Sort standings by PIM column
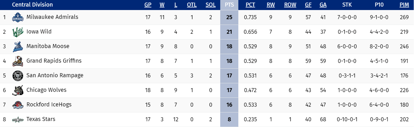Viewport: 414px width, 127px height. tap(404, 5)
